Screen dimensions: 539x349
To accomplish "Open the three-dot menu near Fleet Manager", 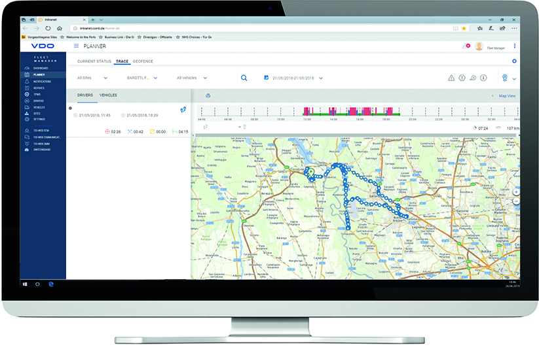I will pos(514,46).
